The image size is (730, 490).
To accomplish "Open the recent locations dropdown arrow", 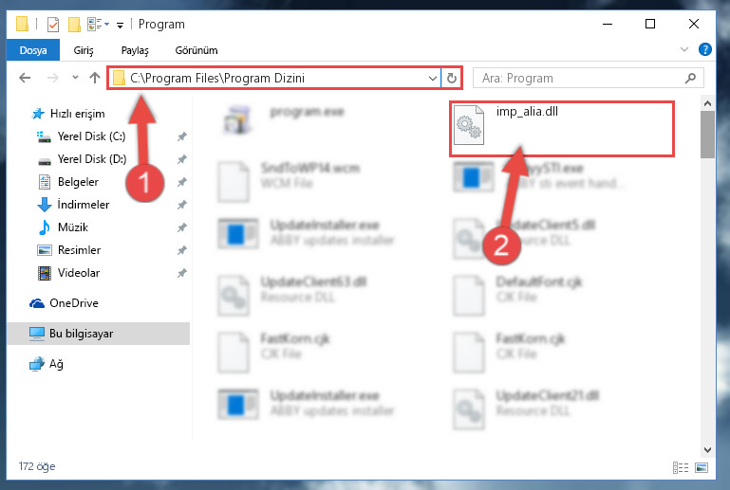I will [75, 77].
